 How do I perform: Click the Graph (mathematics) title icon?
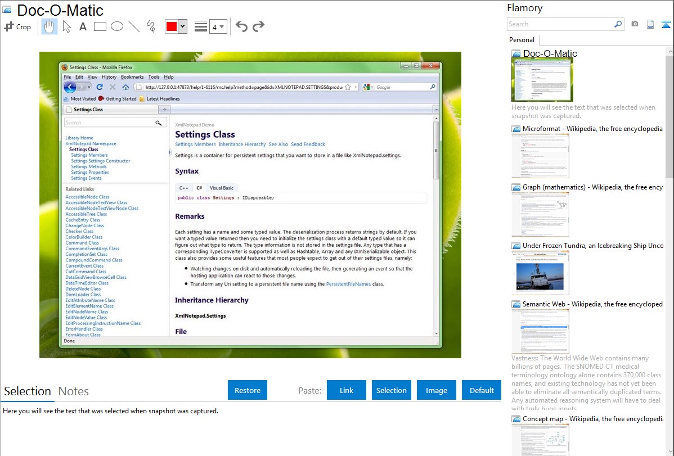(x=516, y=187)
